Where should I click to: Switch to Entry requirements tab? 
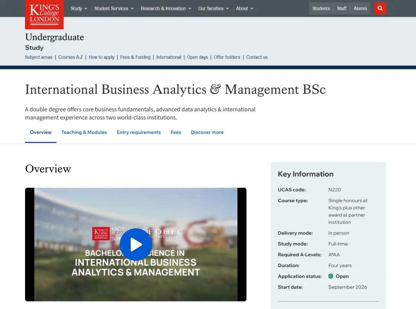pyautogui.click(x=139, y=132)
